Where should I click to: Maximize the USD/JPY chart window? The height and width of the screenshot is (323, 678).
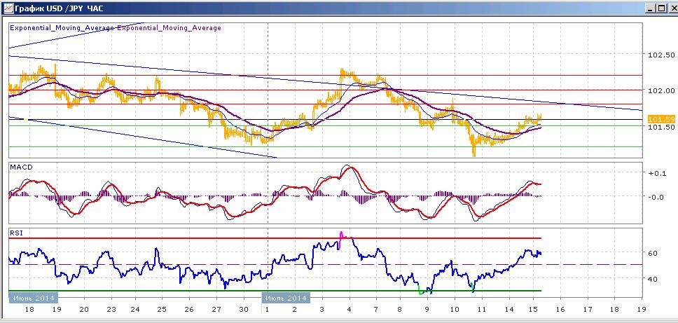[660, 8]
